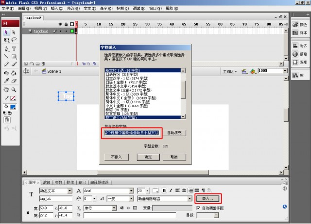Click the Edit Symbols icon

tap(253, 71)
